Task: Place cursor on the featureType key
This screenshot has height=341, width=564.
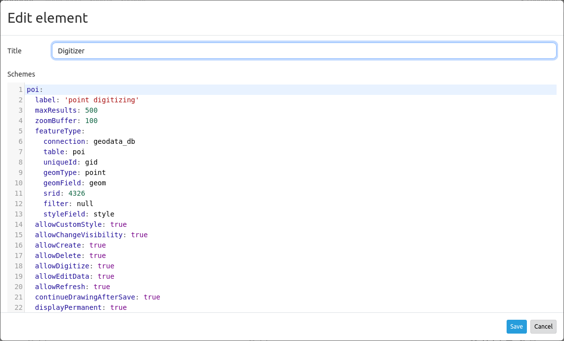Action: click(x=58, y=131)
